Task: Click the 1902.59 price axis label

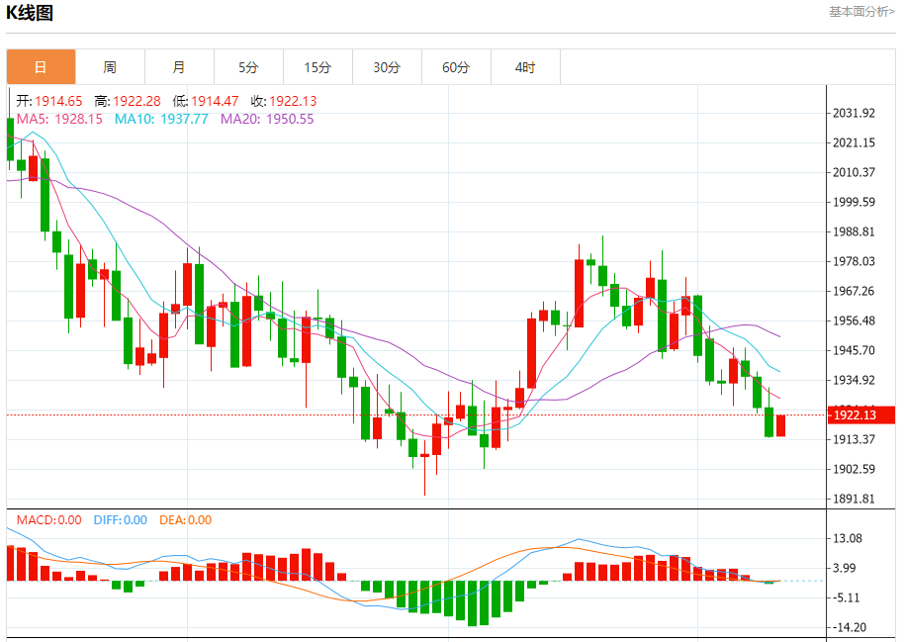Action: pos(854,469)
